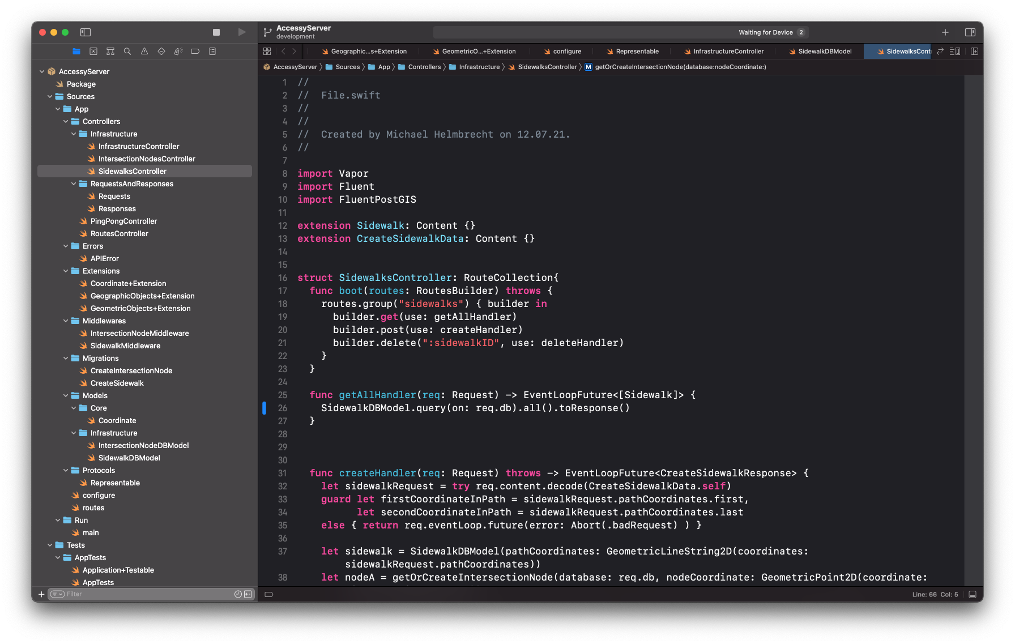
Task: Click Controllers in the breadcrumb path
Action: pos(424,67)
